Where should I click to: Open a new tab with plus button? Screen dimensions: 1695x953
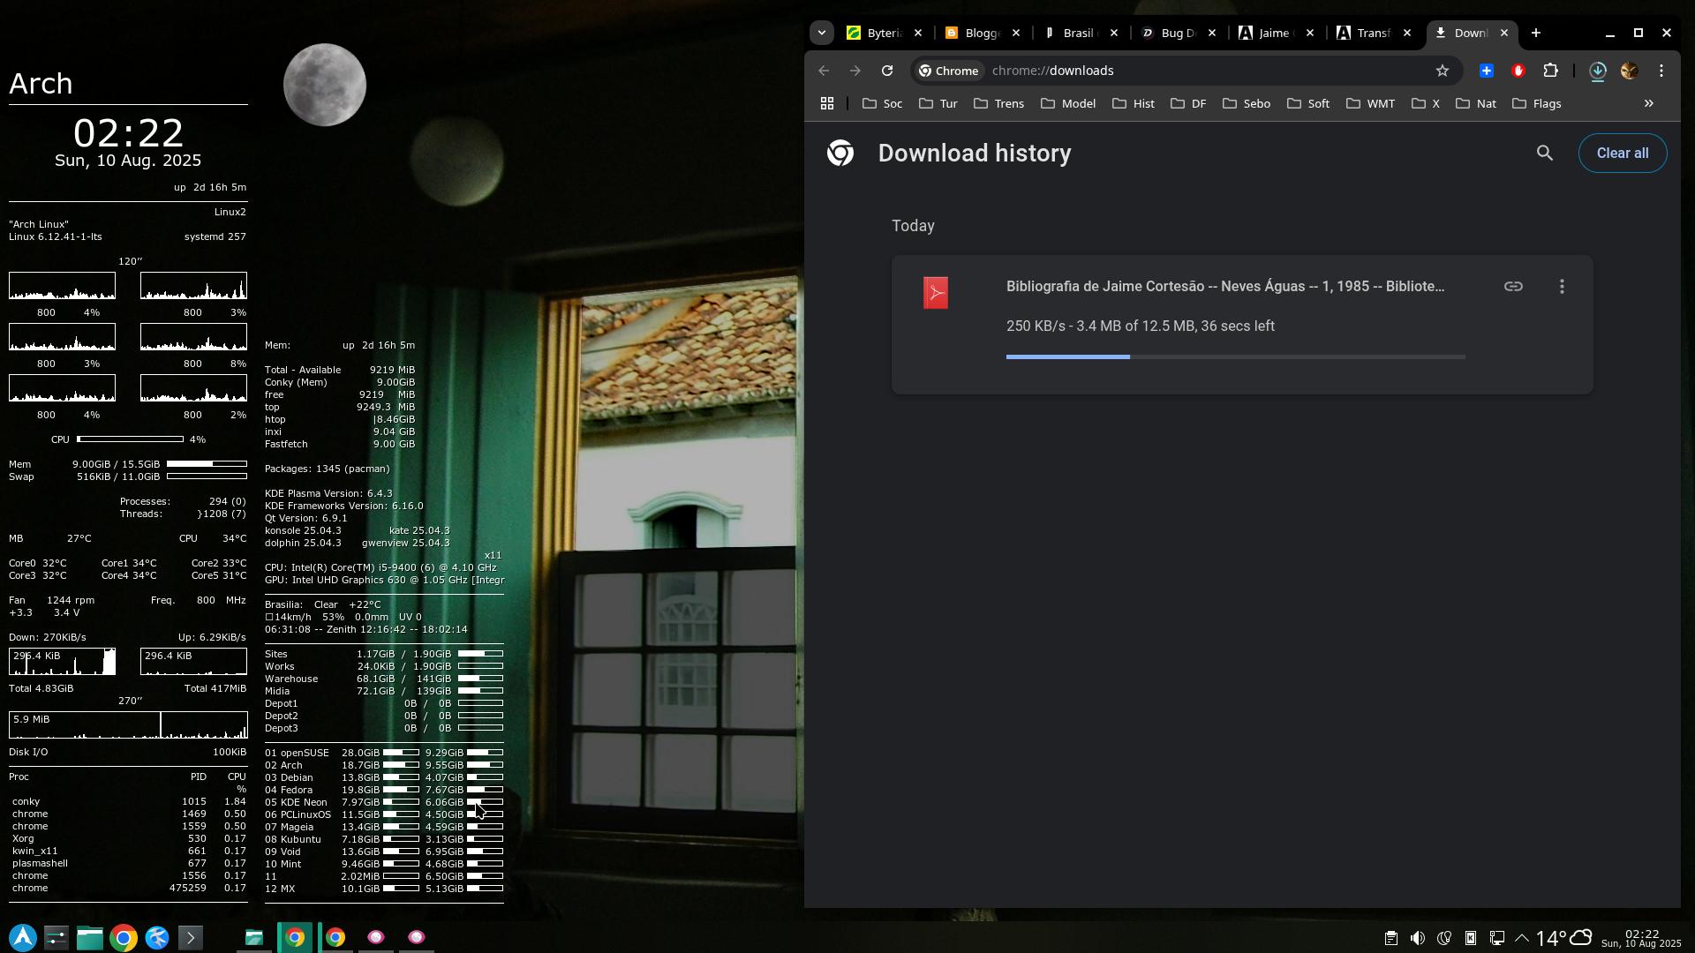coord(1536,33)
